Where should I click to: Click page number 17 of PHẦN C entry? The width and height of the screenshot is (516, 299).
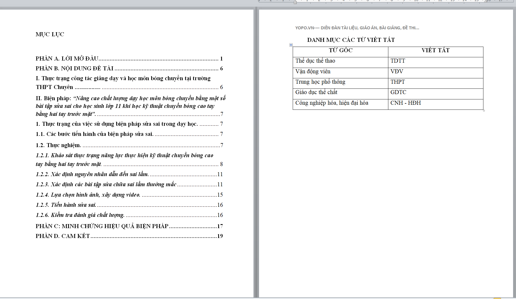(x=220, y=226)
